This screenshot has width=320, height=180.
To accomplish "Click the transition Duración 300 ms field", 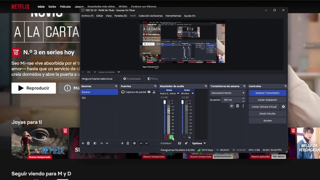I will click(231, 100).
